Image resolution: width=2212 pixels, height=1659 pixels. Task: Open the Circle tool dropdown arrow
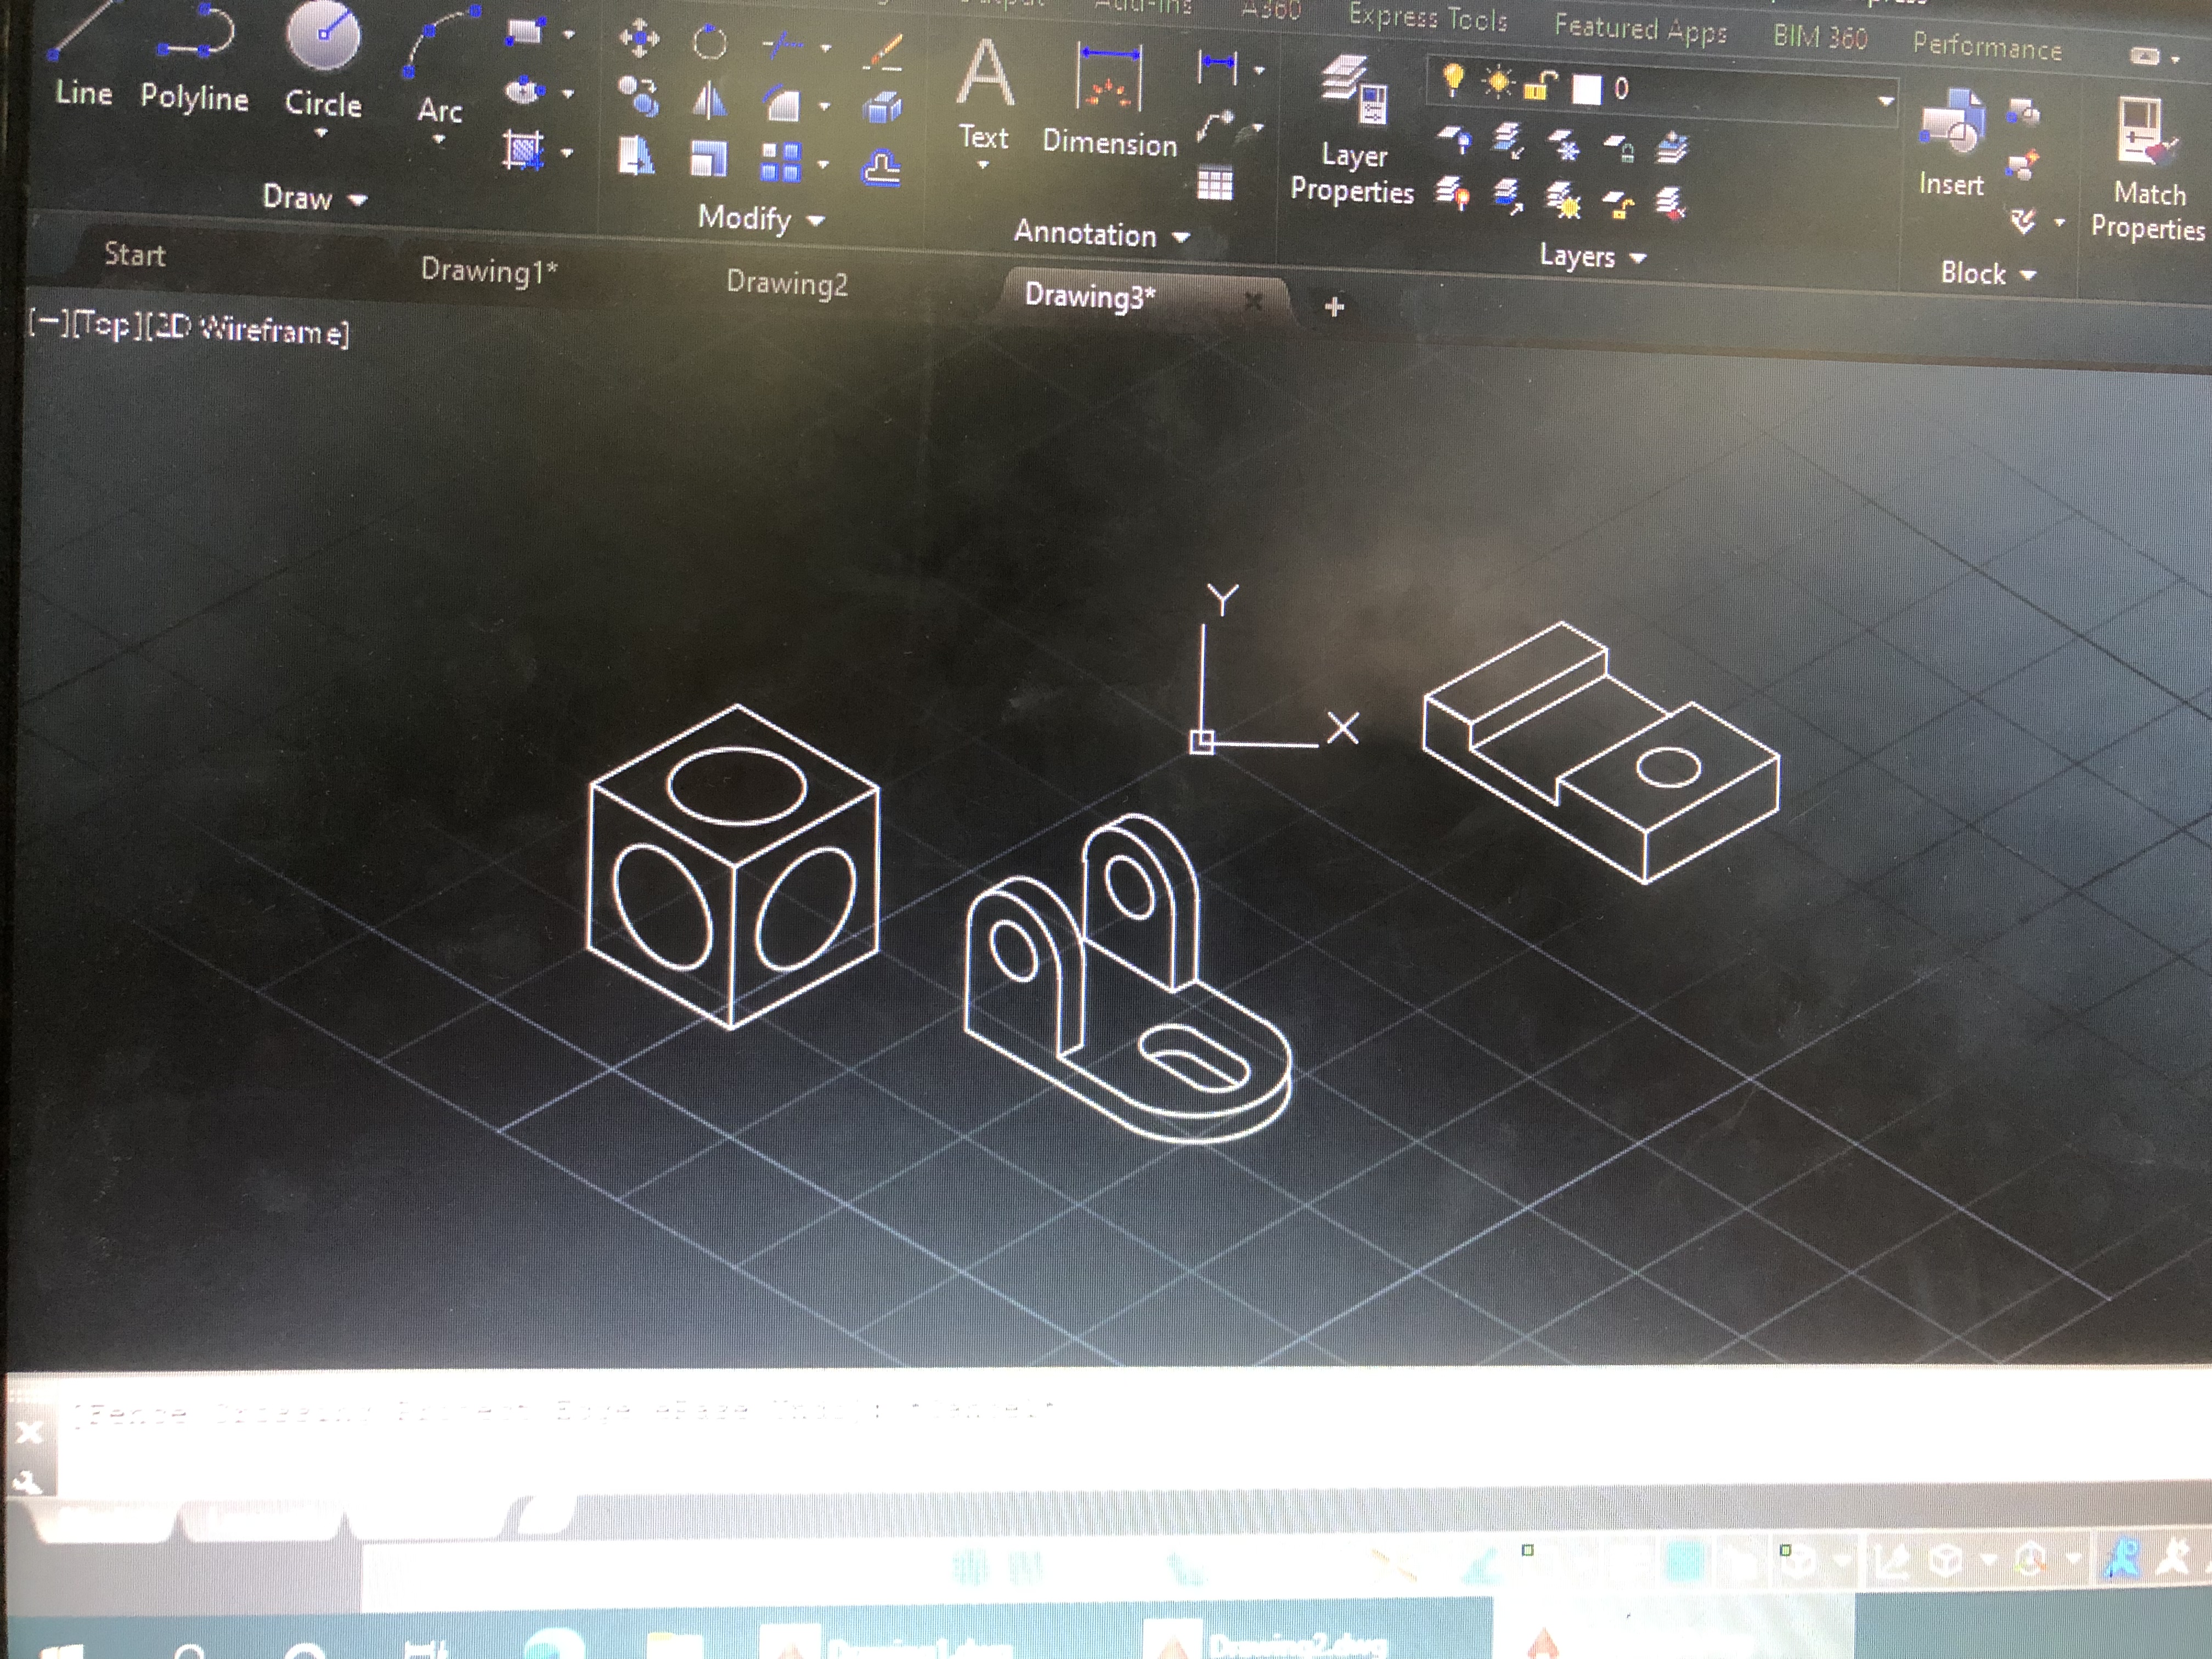[321, 133]
